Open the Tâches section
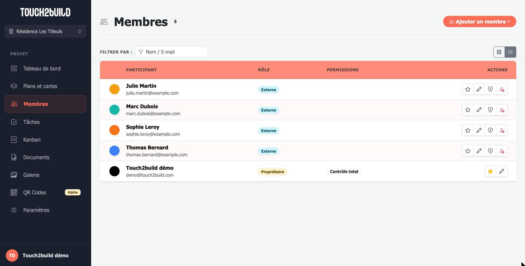This screenshot has width=525, height=266. 45,122
